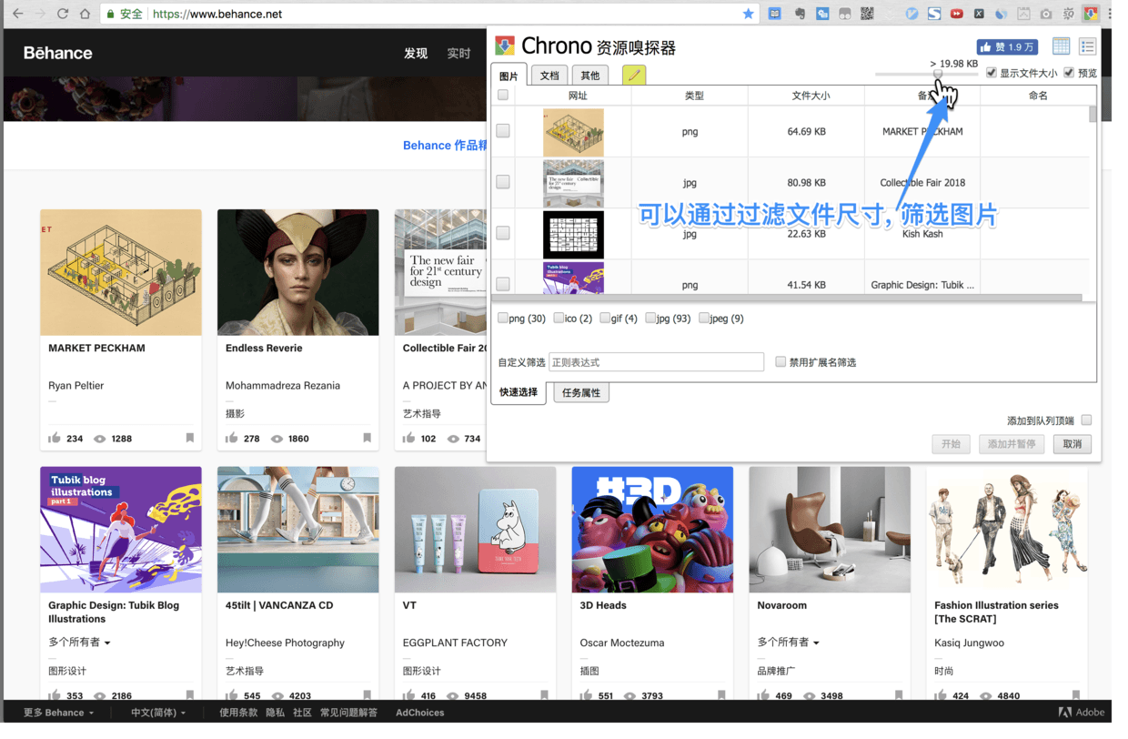Open the 更多 Behance footer dropdown

(x=59, y=713)
